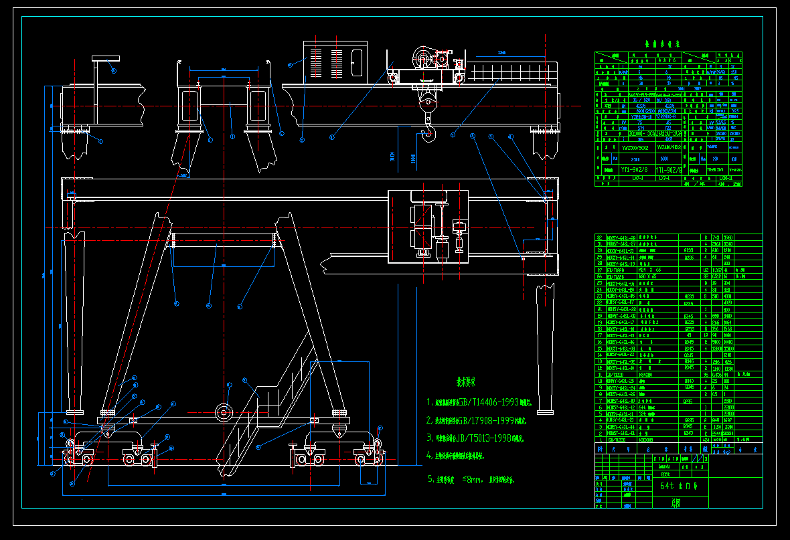
Task: Click the YTL-90Z/8 cell in parameter table
Action: [667, 170]
